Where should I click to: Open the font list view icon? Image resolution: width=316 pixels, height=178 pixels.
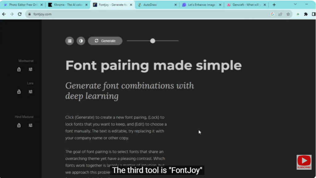69,41
